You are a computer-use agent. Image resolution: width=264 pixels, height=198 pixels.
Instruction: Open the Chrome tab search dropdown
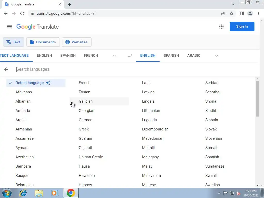[233, 4]
